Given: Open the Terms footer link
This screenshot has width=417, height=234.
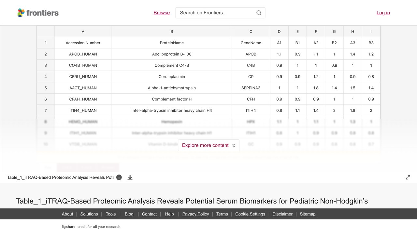Looking at the screenshot, I should (x=222, y=214).
